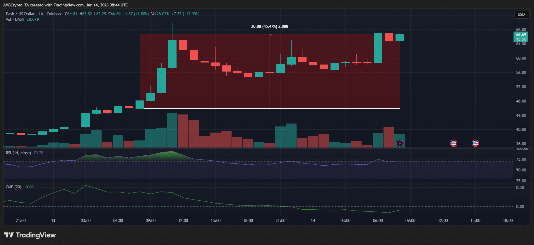The height and width of the screenshot is (245, 534).
Task: Click the 1h interval in chart legend
Action: tap(41, 14)
